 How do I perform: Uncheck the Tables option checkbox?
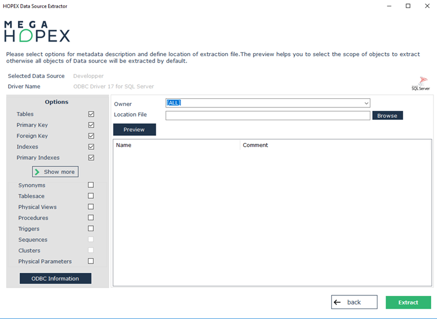click(x=91, y=114)
